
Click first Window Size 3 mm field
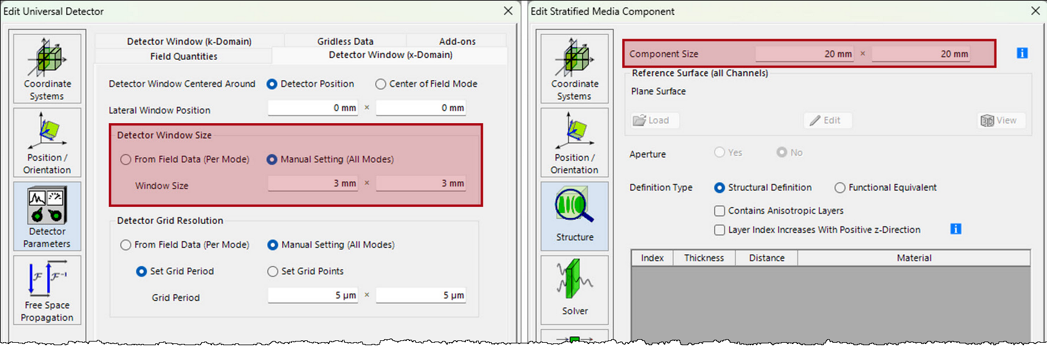coord(313,183)
